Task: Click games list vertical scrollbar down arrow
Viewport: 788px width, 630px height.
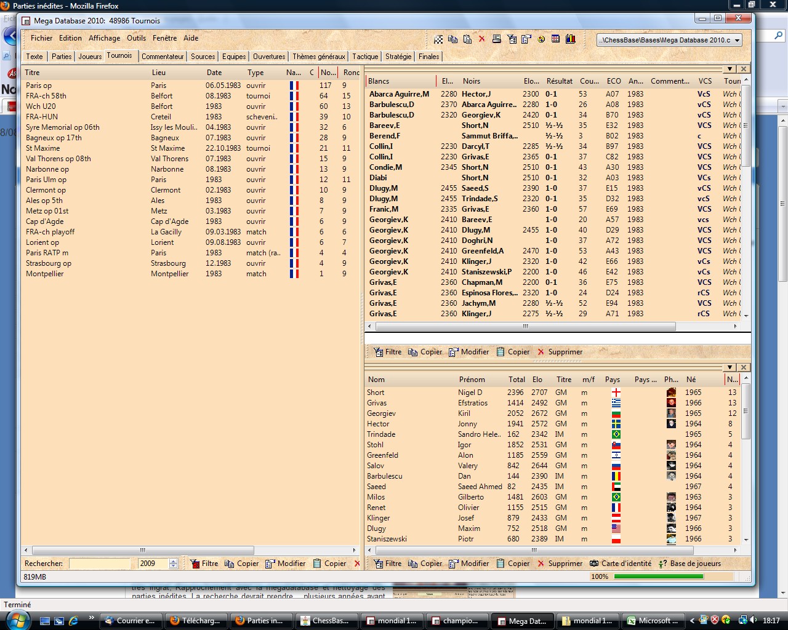Action: point(746,316)
